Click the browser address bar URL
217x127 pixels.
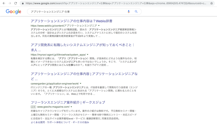tap(116, 3)
